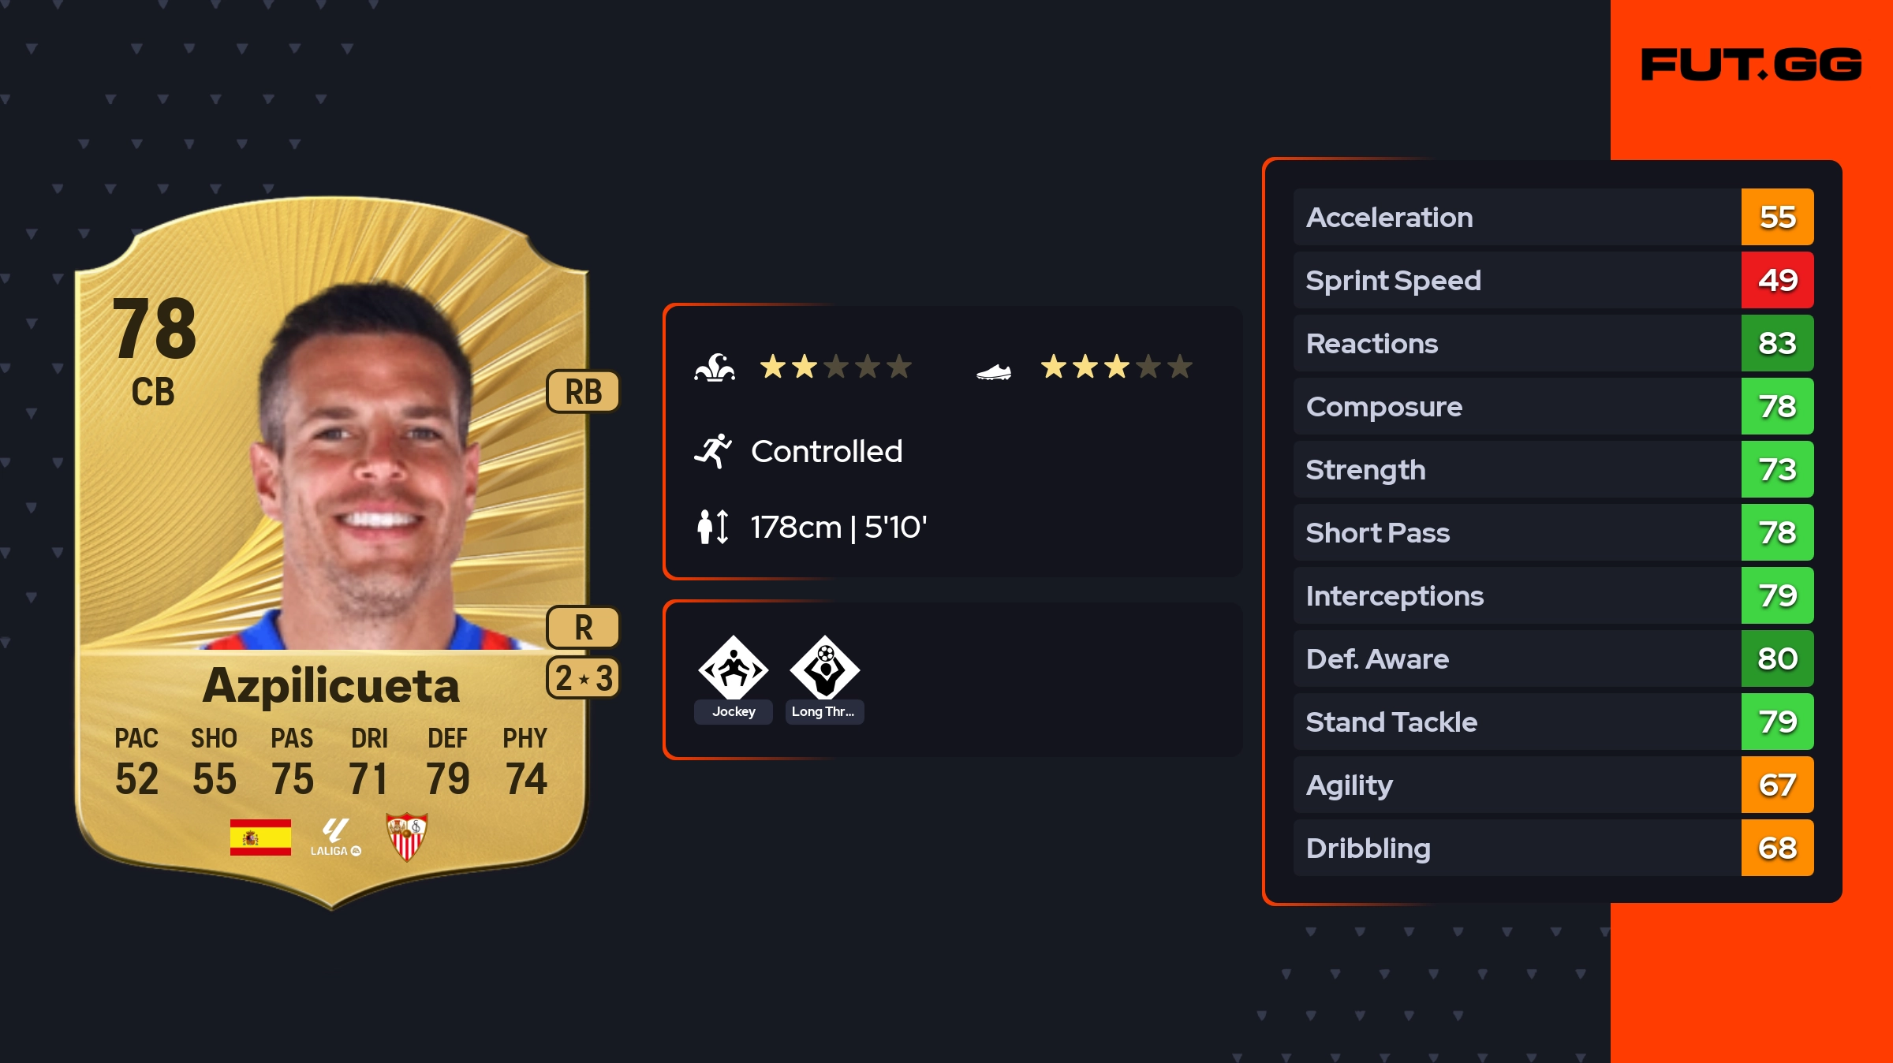Select the Acceleration stat row
1893x1063 pixels.
click(1553, 217)
